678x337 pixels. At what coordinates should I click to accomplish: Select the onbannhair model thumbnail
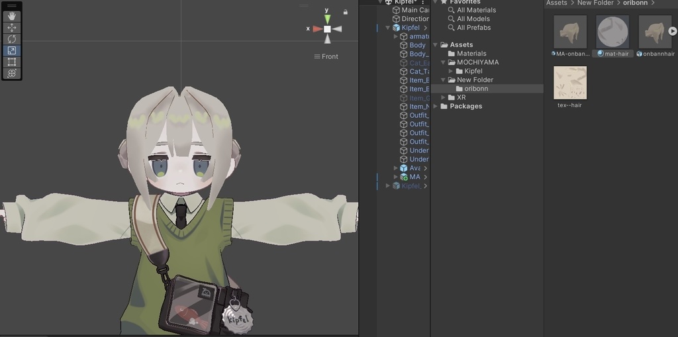655,32
